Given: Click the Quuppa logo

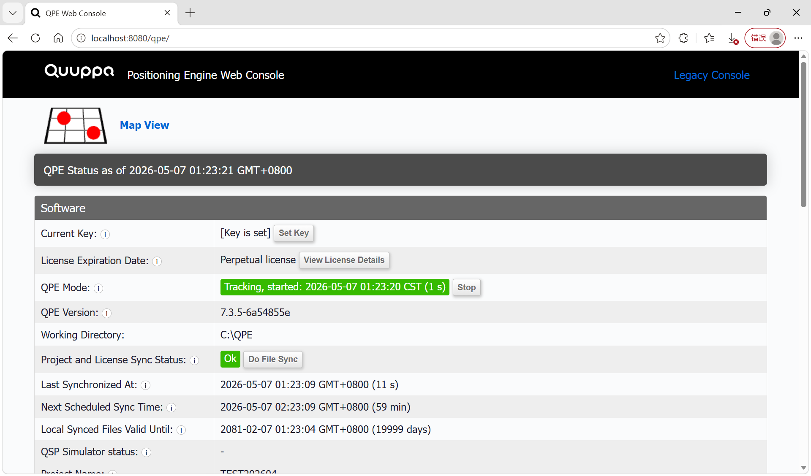Looking at the screenshot, I should pyautogui.click(x=79, y=71).
